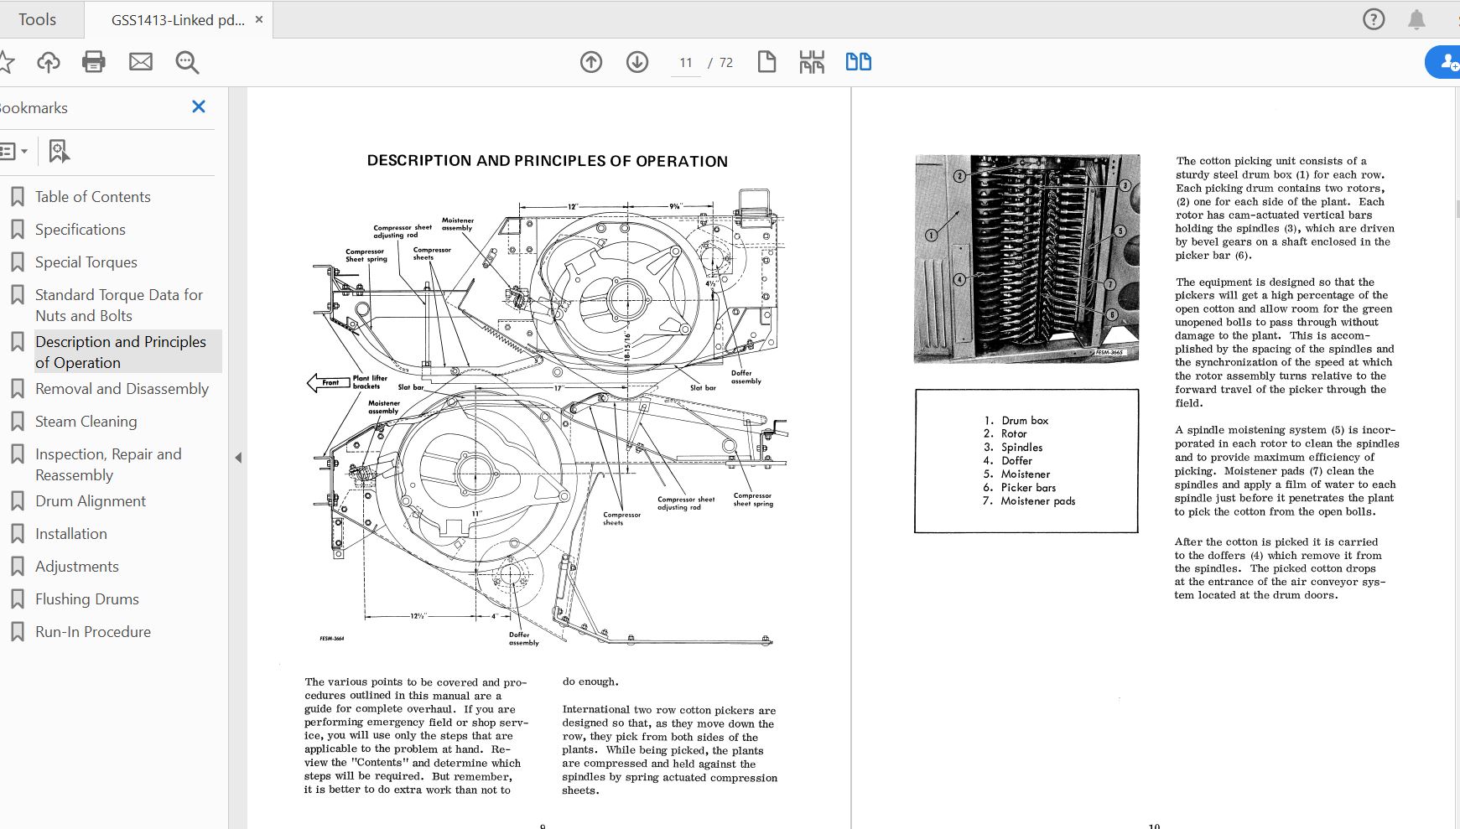Image resolution: width=1460 pixels, height=829 pixels.
Task: Toggle two-page view icon
Action: point(859,62)
